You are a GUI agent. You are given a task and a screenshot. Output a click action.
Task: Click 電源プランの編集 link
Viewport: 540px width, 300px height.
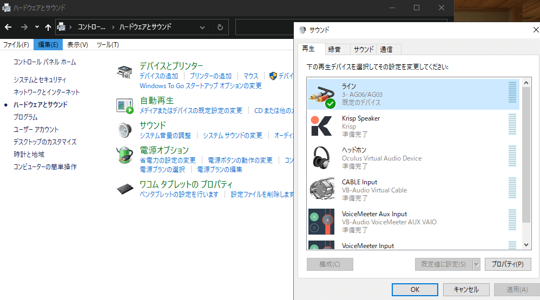coord(220,170)
